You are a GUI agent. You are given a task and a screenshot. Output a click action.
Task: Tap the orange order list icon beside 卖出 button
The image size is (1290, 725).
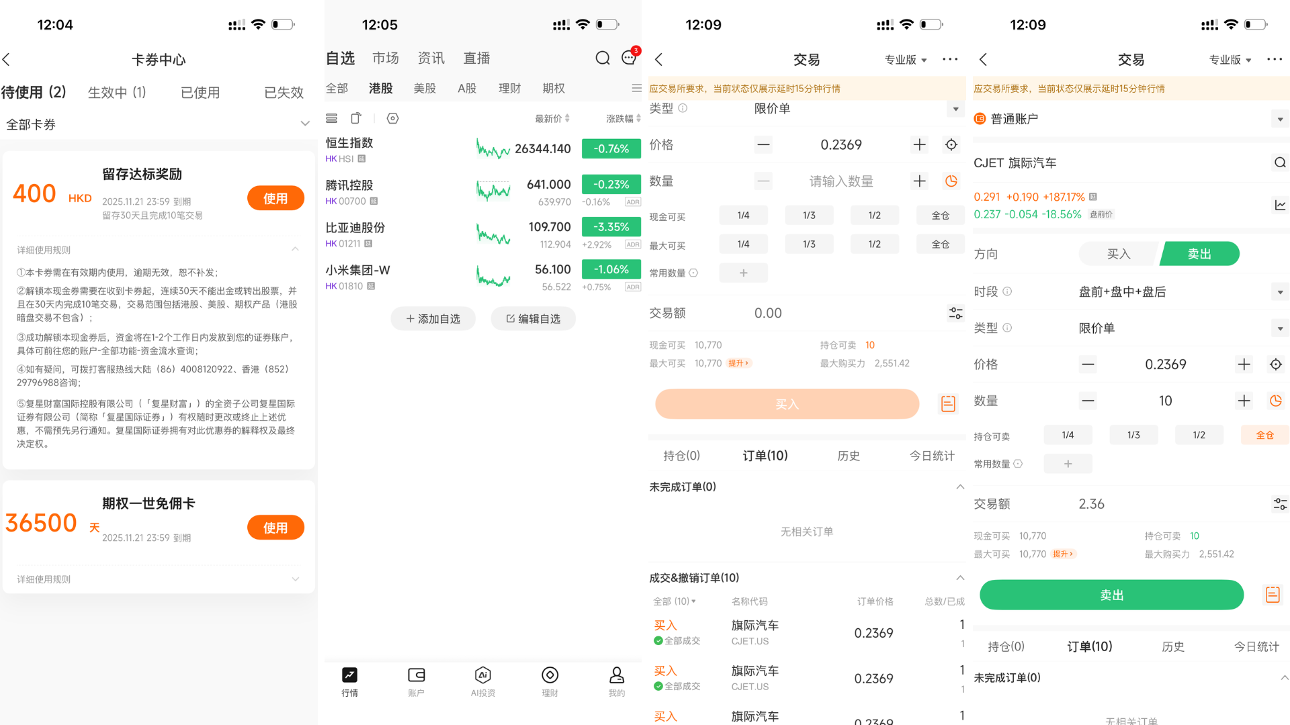coord(1273,595)
